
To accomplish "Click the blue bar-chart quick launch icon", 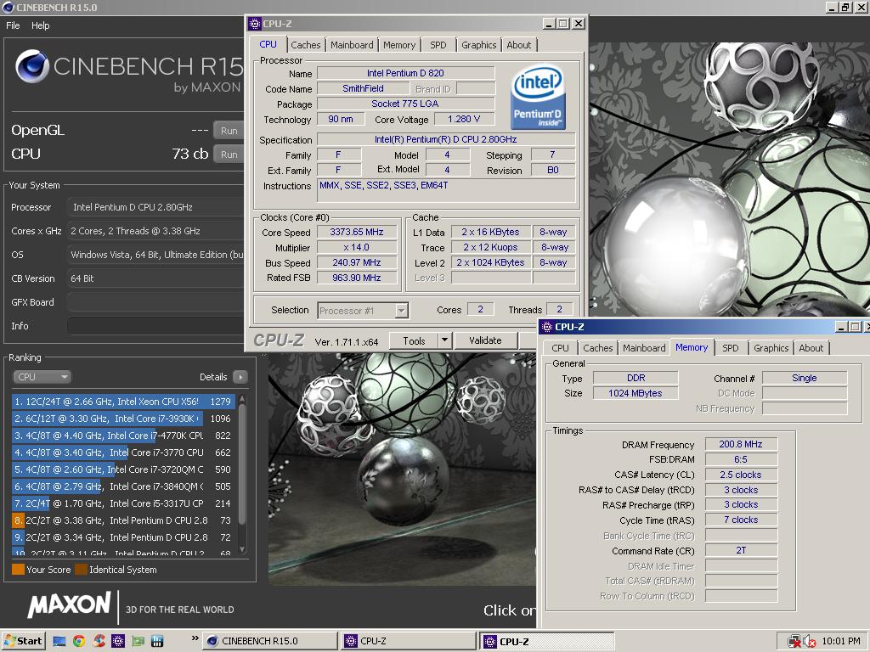I will tap(157, 642).
